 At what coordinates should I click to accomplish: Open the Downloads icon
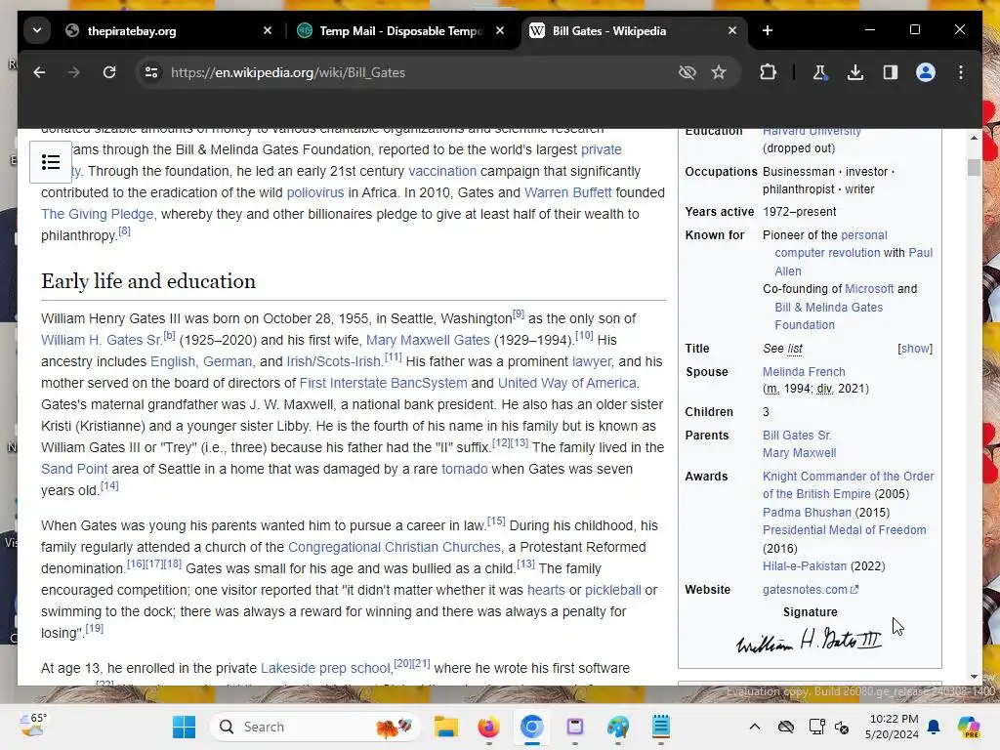pos(855,72)
